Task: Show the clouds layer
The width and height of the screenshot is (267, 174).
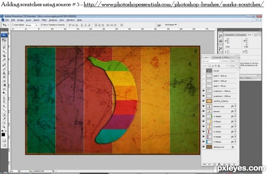Action: [203, 71]
